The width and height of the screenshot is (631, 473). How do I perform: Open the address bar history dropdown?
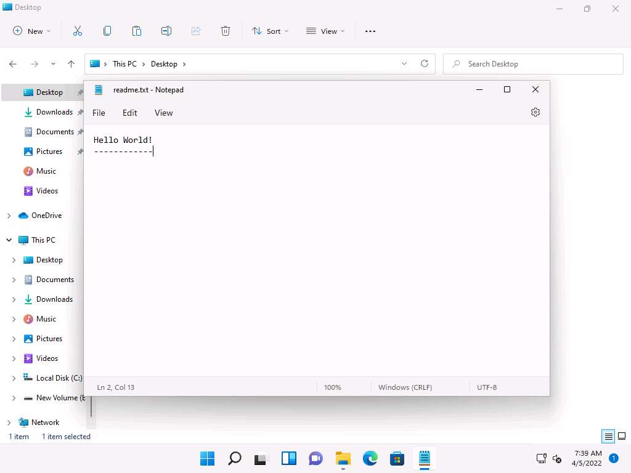point(404,63)
